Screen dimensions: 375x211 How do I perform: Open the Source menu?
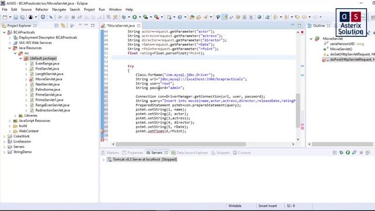click(x=26, y=9)
